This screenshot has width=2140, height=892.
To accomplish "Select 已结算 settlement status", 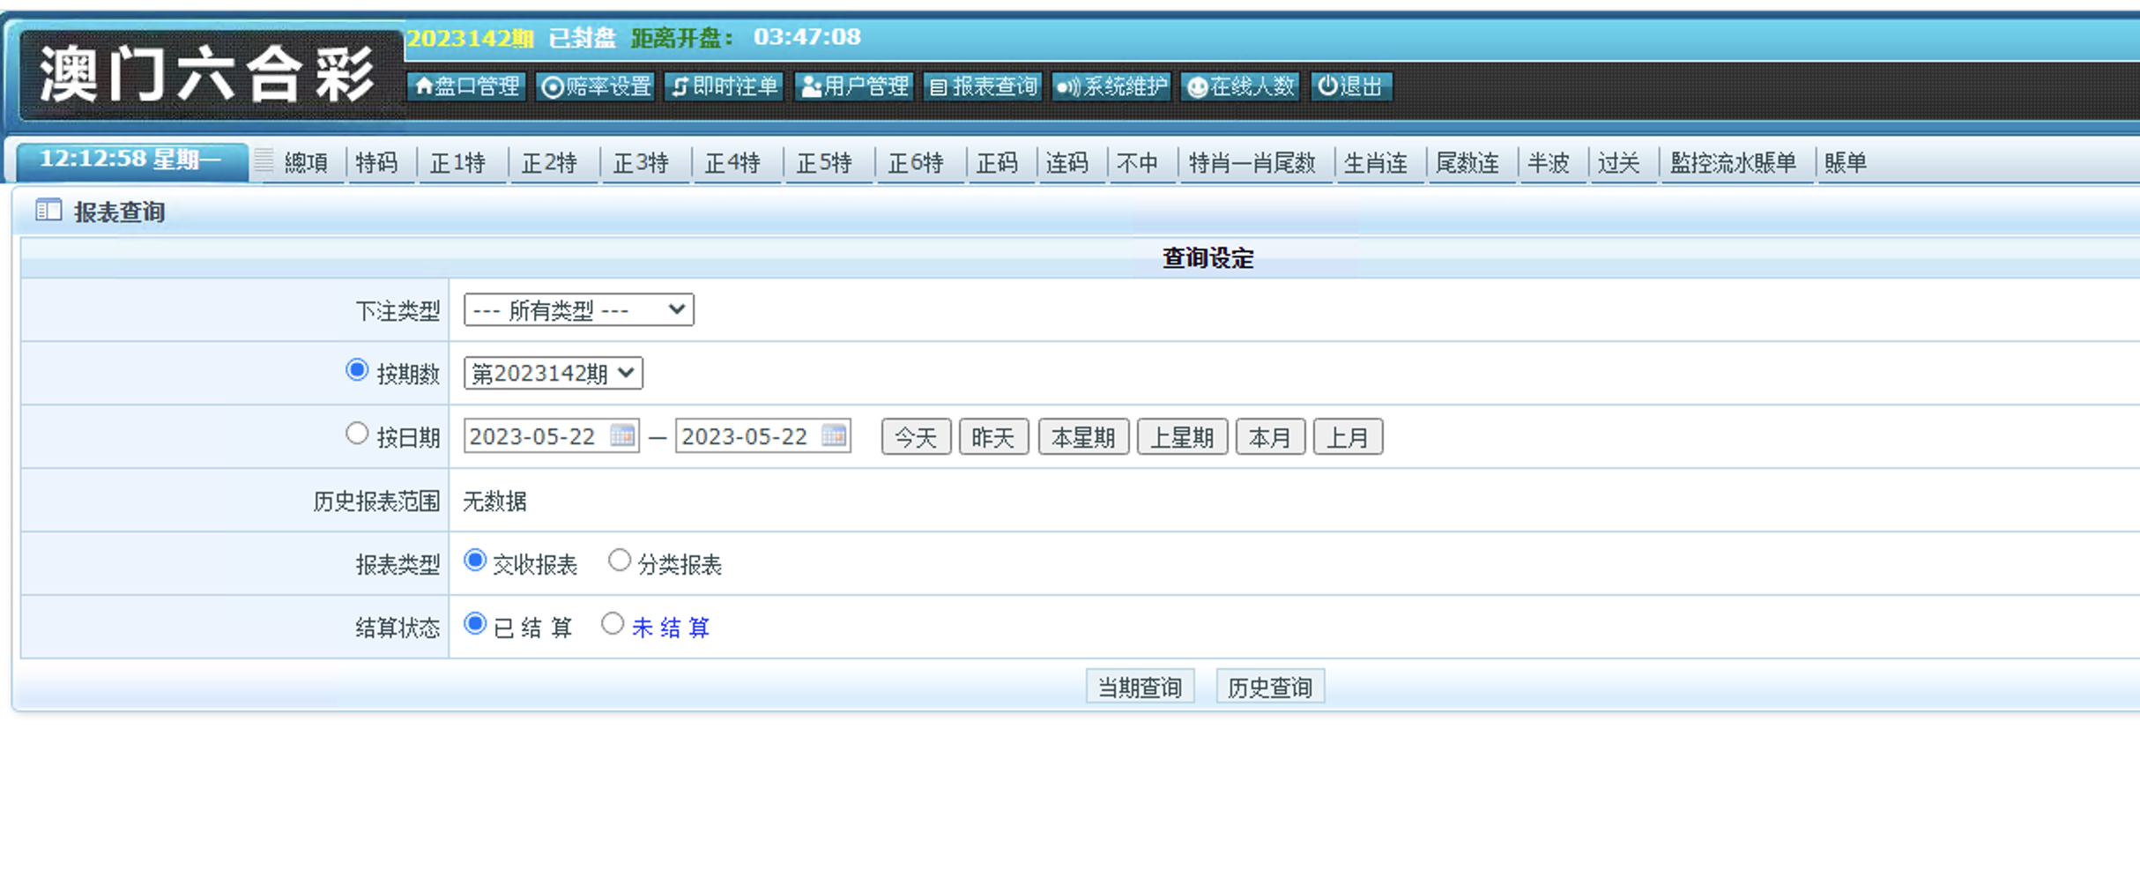I will (x=475, y=624).
